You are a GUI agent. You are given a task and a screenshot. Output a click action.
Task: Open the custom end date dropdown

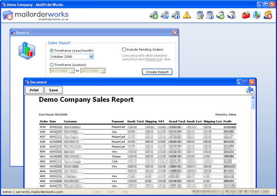103,71
